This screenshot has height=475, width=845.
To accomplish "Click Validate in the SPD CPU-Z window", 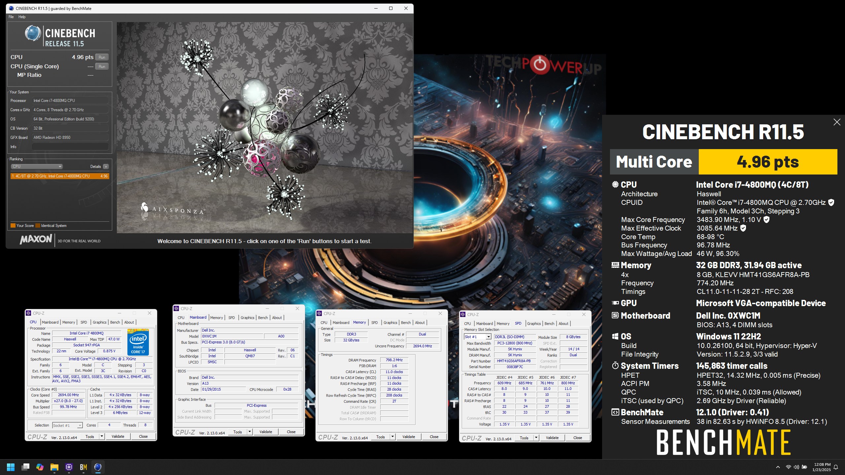I will click(x=552, y=438).
